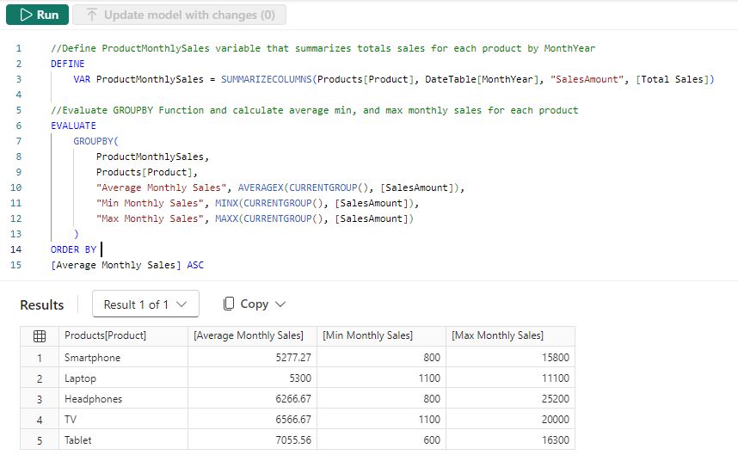Click the TV min sales value 1100
738x467 pixels.
[427, 420]
